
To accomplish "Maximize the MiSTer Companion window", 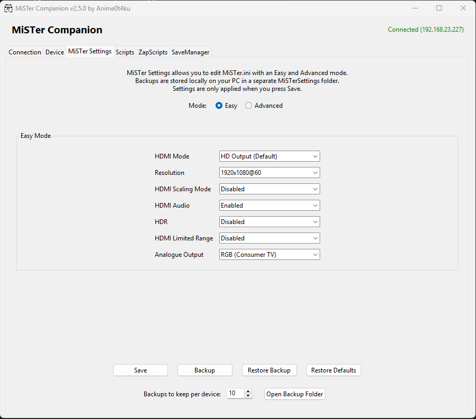I will tap(439, 8).
